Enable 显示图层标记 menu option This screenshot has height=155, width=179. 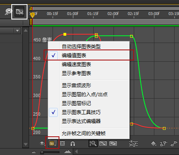coord(89,103)
